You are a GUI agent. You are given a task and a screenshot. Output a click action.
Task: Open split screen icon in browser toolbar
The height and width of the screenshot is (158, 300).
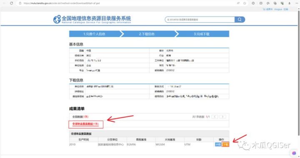261,3
